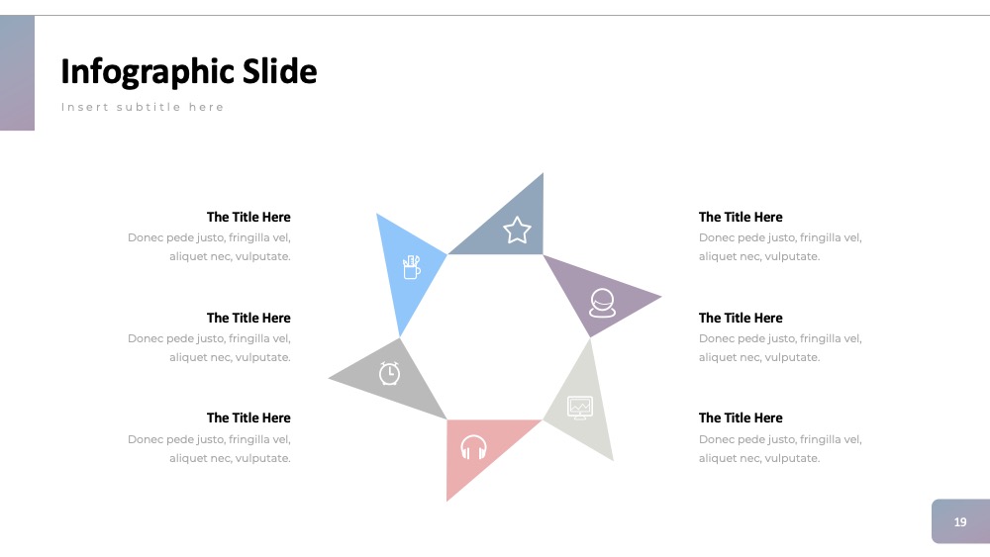Click the top-left Donec pede justo description
Screen dimensions: 990x557
click(x=209, y=246)
